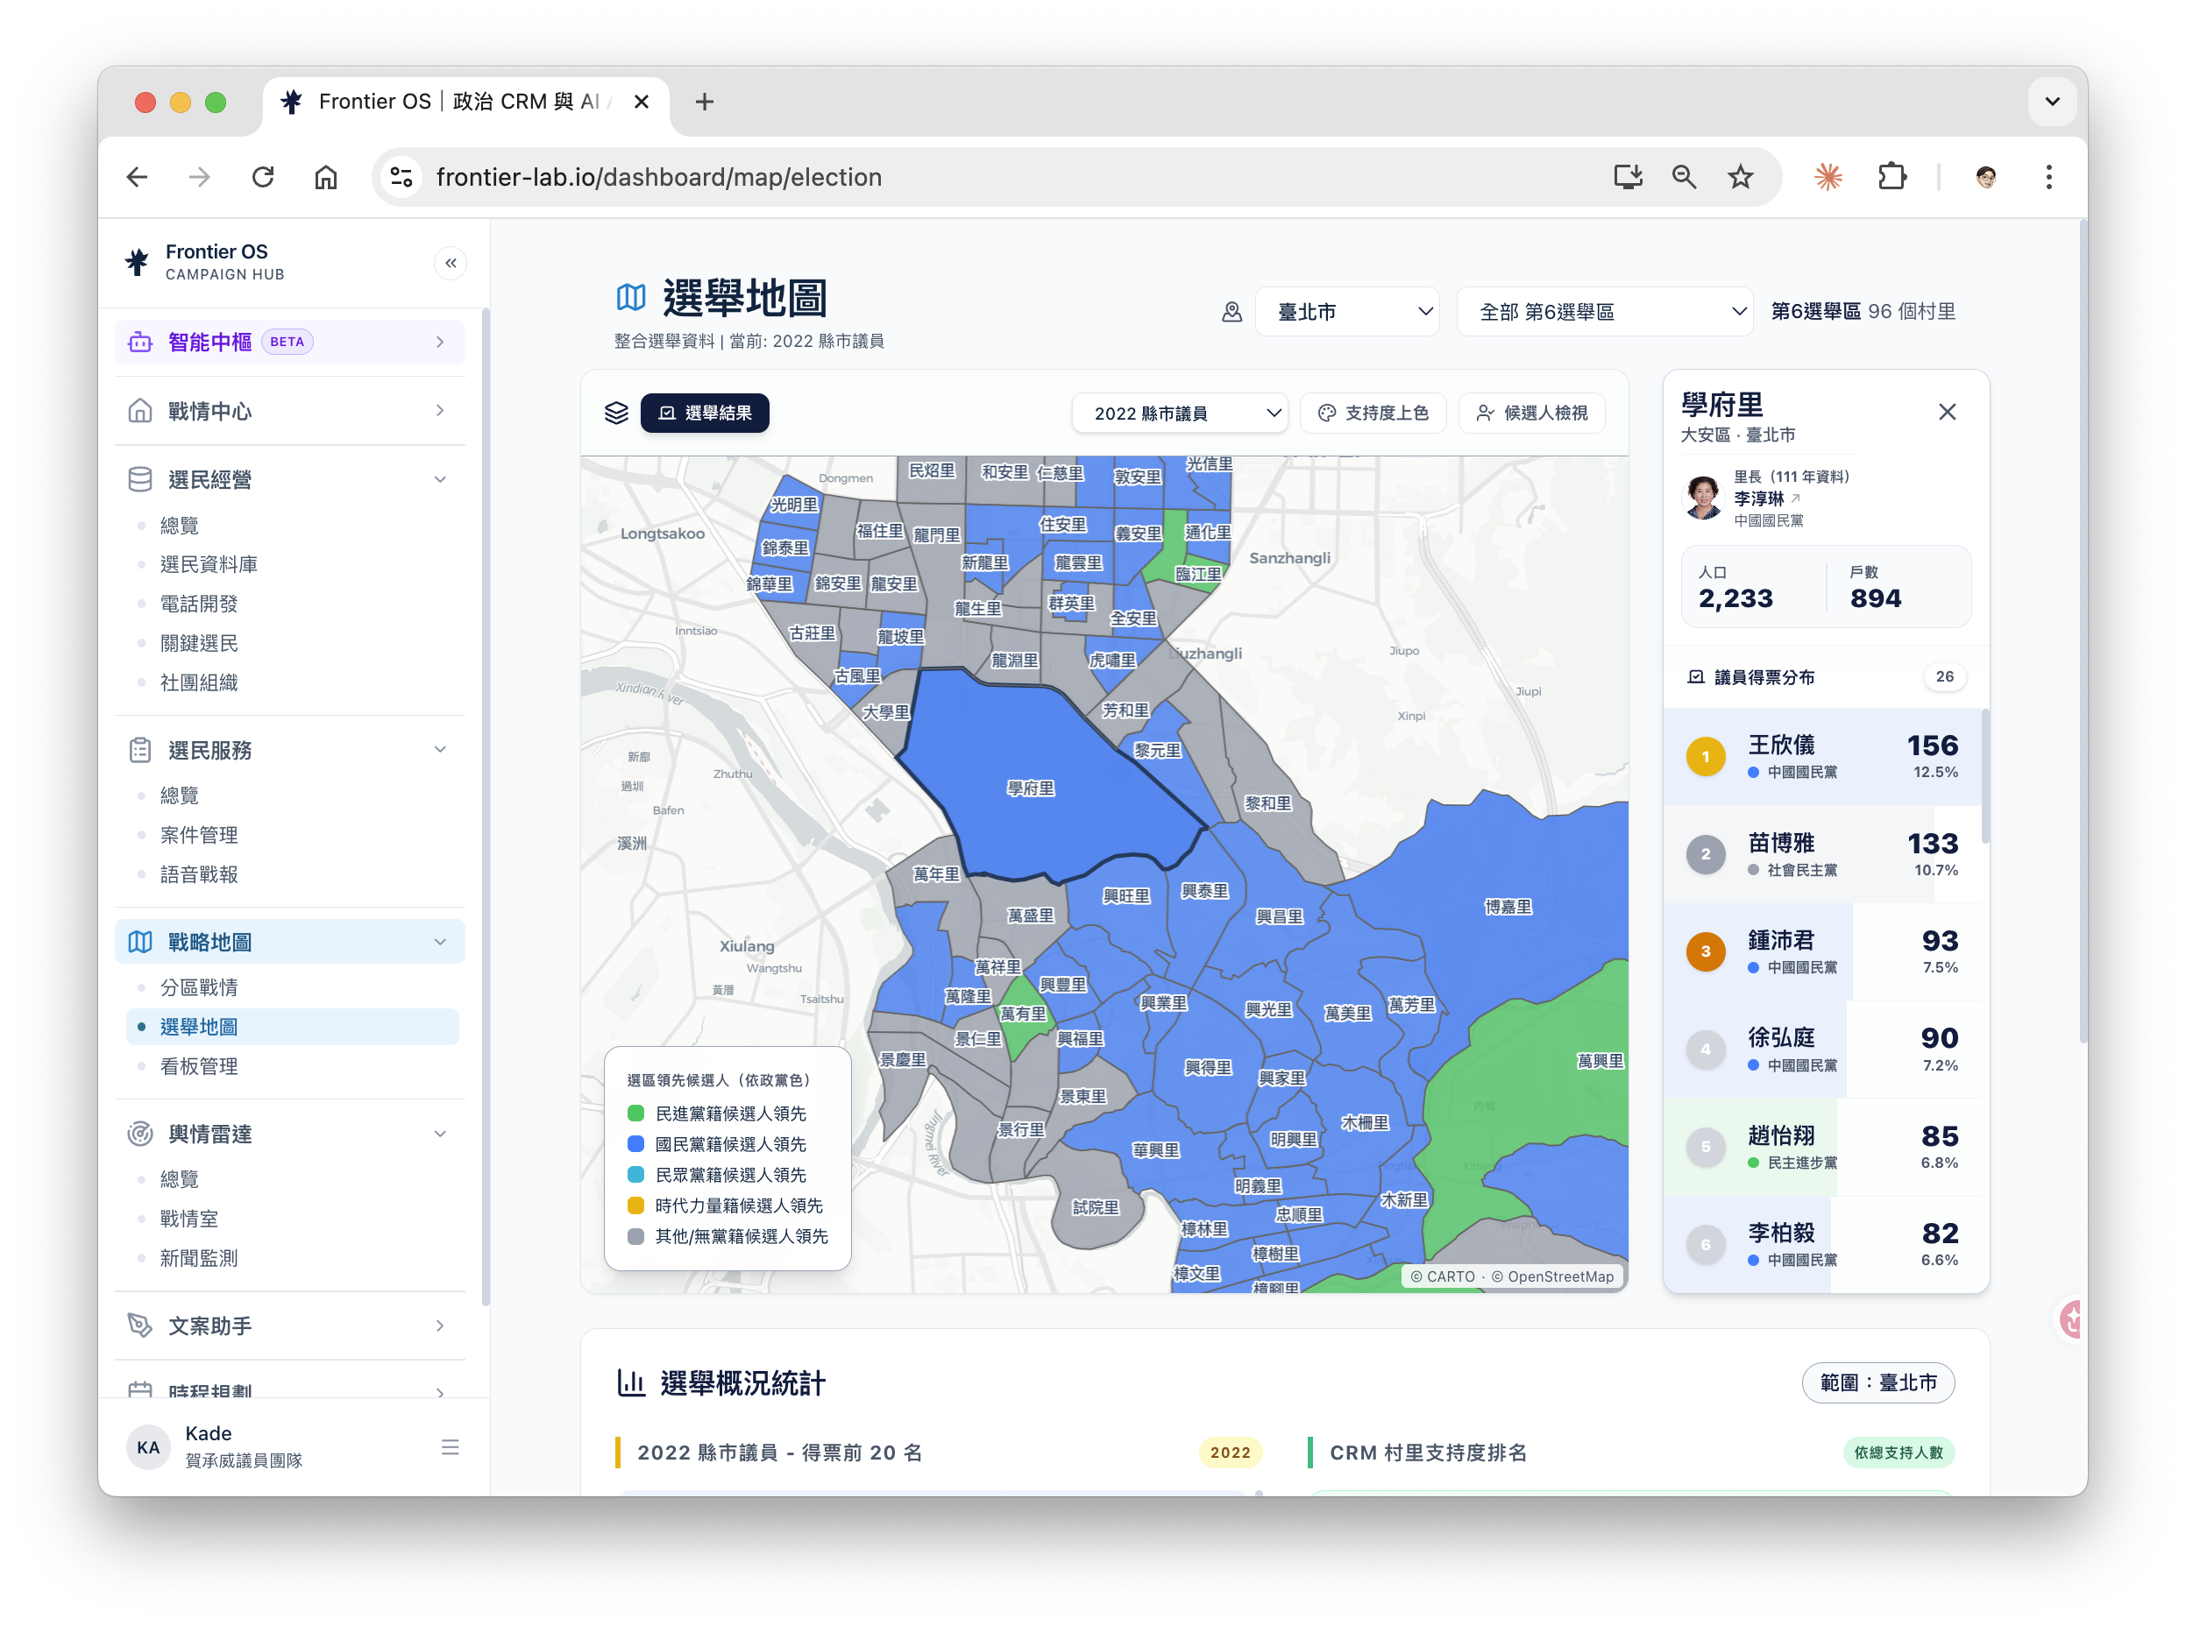Expand the 戰情中心 menu
Image resolution: width=2186 pixels, height=1626 pixels.
click(290, 410)
